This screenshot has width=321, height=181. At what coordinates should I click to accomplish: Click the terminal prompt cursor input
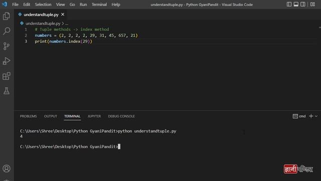click(x=119, y=146)
